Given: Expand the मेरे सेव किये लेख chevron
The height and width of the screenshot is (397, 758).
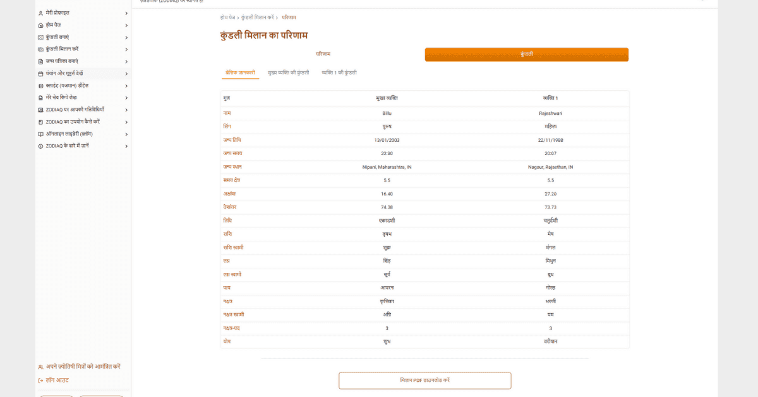Looking at the screenshot, I should (126, 98).
